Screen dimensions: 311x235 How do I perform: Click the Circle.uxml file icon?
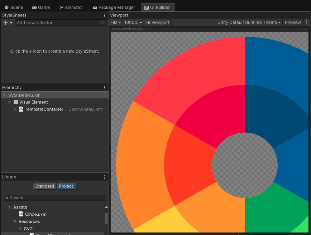tap(21, 215)
